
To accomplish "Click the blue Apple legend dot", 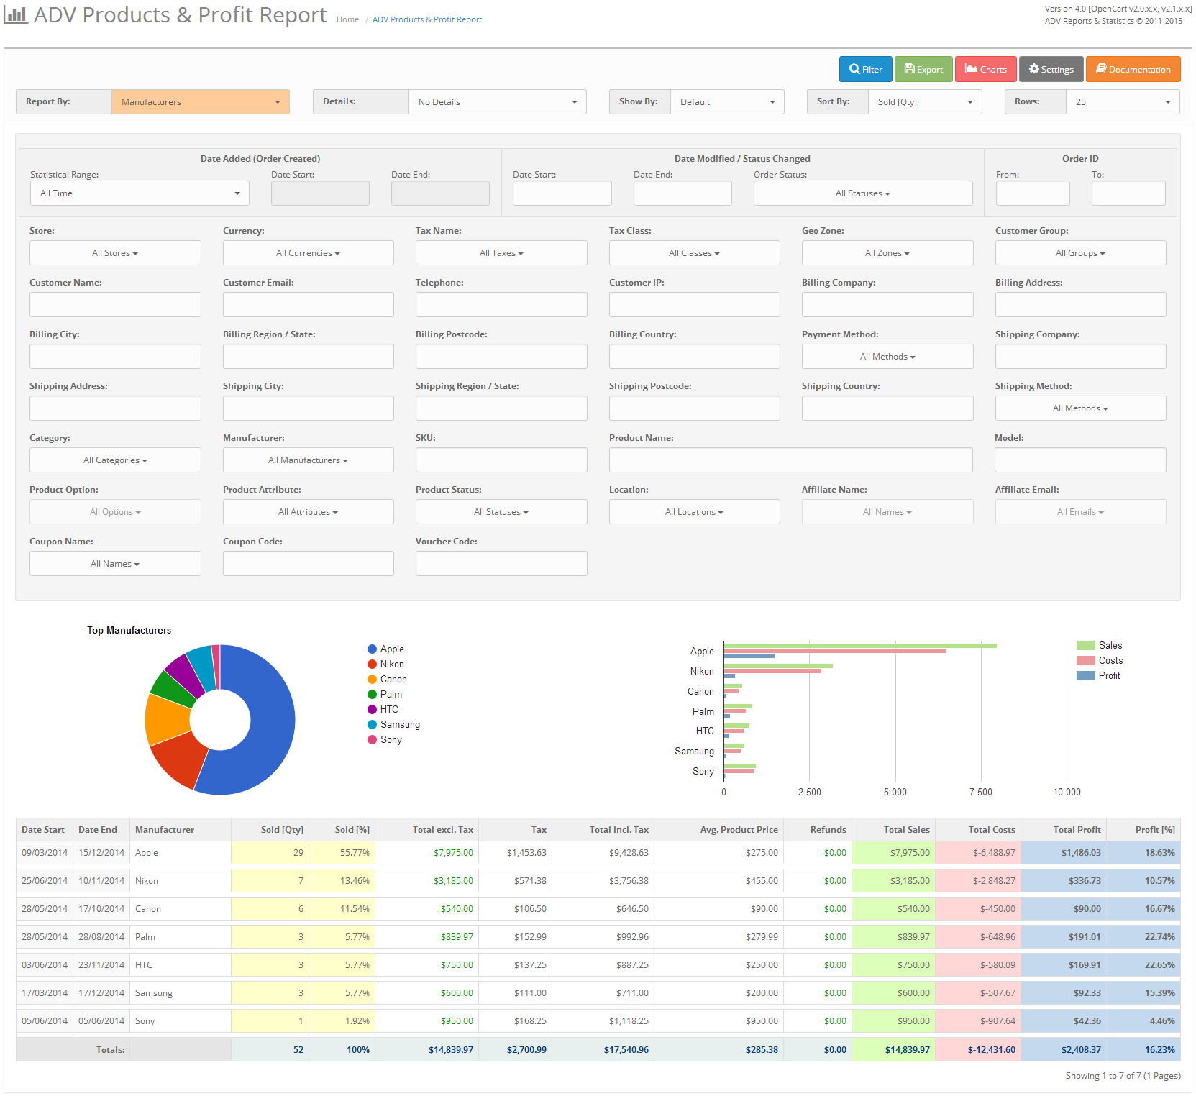I will coord(373,649).
